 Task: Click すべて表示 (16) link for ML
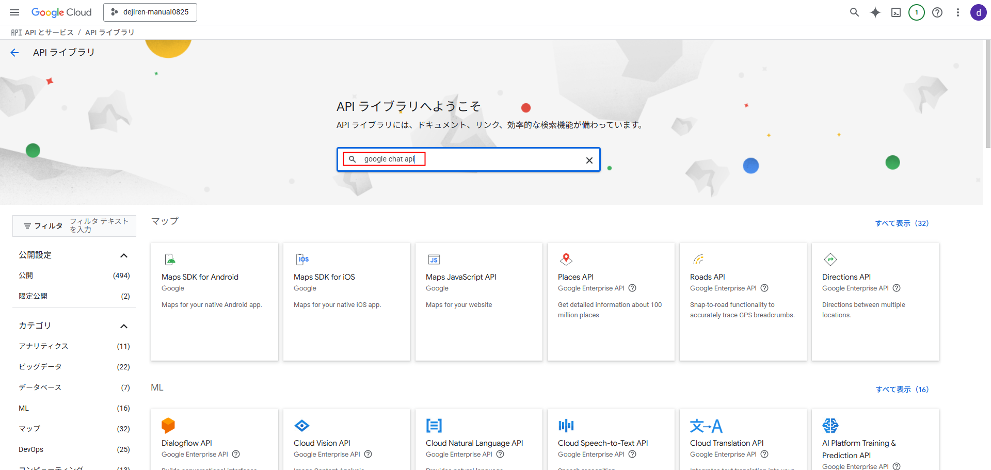tap(902, 390)
